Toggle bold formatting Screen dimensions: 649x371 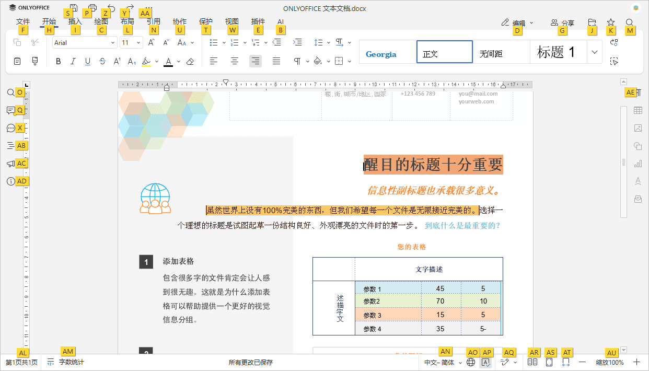coord(58,61)
